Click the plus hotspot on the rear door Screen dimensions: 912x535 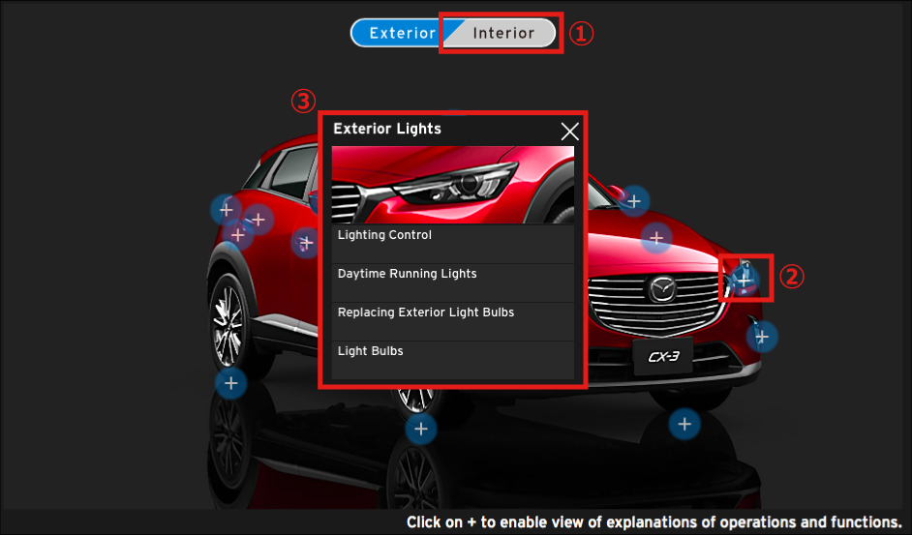[306, 242]
